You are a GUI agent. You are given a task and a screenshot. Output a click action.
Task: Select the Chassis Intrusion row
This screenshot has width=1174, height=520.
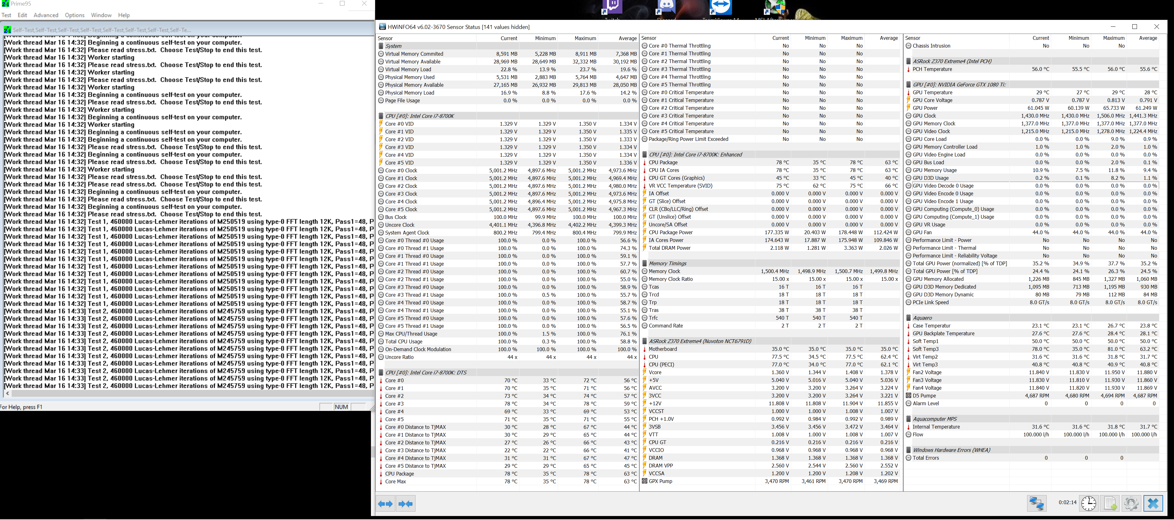point(1032,46)
